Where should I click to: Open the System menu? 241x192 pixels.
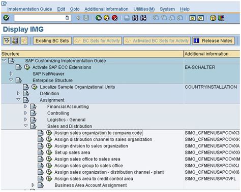(x=167, y=9)
